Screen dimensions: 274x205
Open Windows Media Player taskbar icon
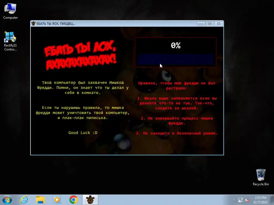(x=57, y=200)
